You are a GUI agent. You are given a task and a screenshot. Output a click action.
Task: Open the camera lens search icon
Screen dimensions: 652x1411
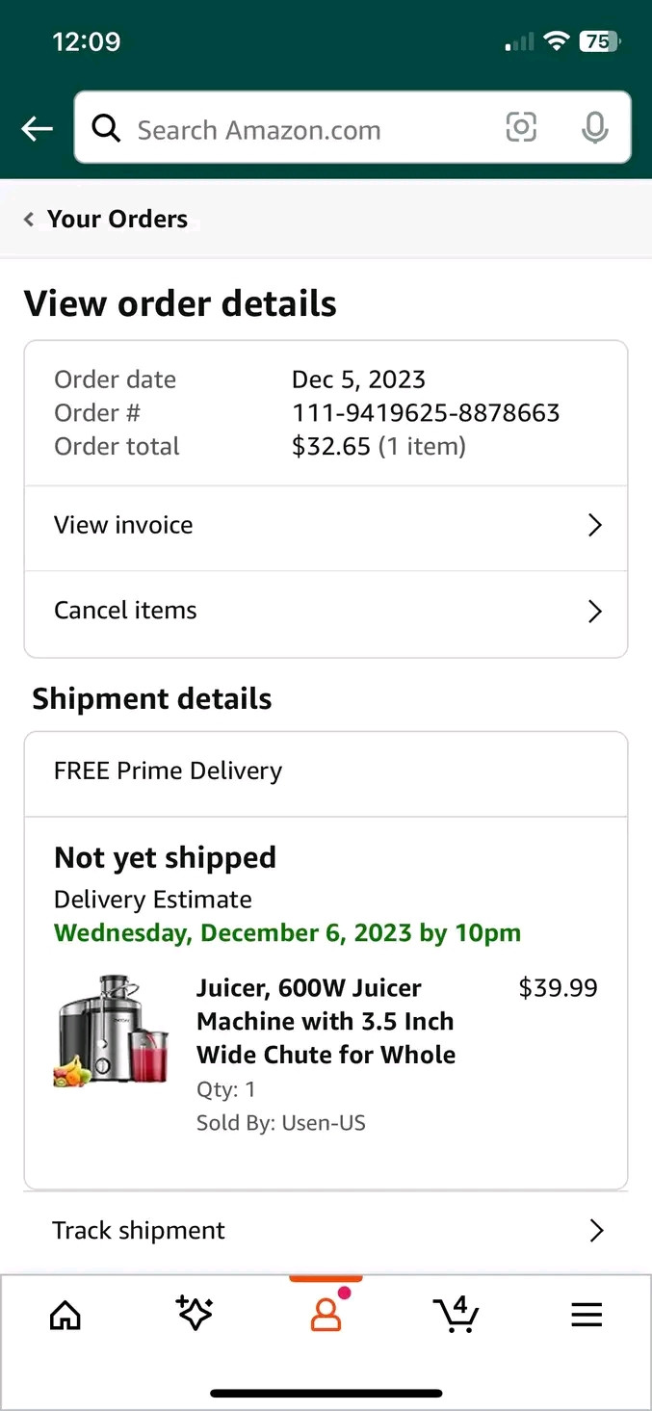click(x=521, y=127)
